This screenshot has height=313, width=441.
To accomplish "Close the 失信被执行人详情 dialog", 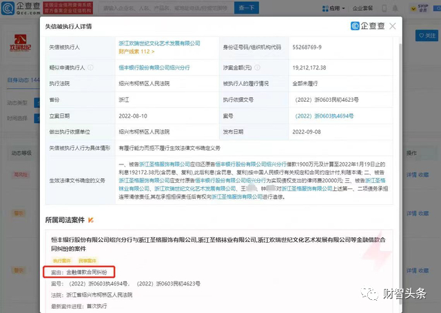I will coord(392,27).
